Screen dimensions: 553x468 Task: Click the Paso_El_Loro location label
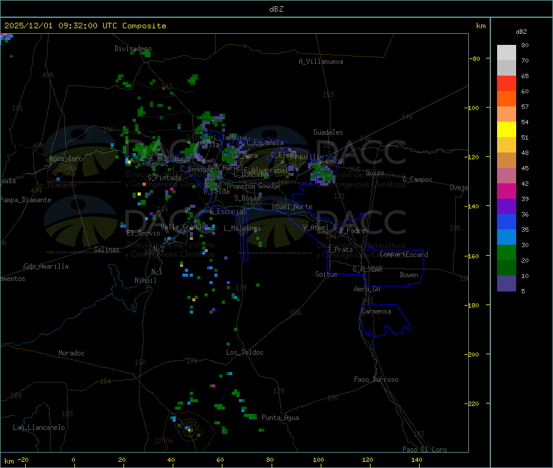425,450
